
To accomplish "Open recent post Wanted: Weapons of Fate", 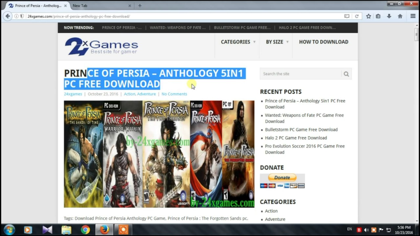I will coord(304,118).
